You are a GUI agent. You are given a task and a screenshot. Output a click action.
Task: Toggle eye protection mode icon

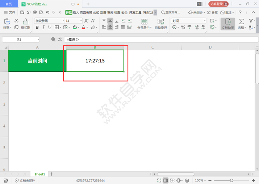coord(187,180)
